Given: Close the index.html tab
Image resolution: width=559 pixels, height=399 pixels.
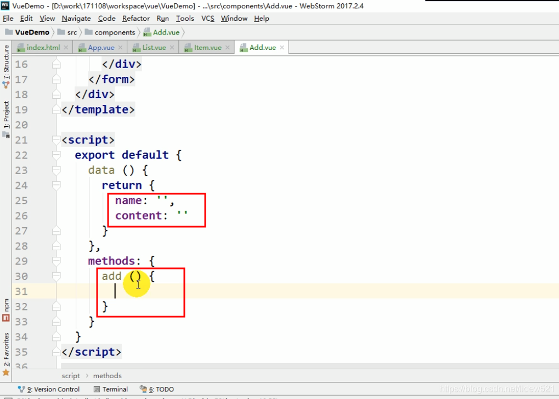Looking at the screenshot, I should pos(66,47).
